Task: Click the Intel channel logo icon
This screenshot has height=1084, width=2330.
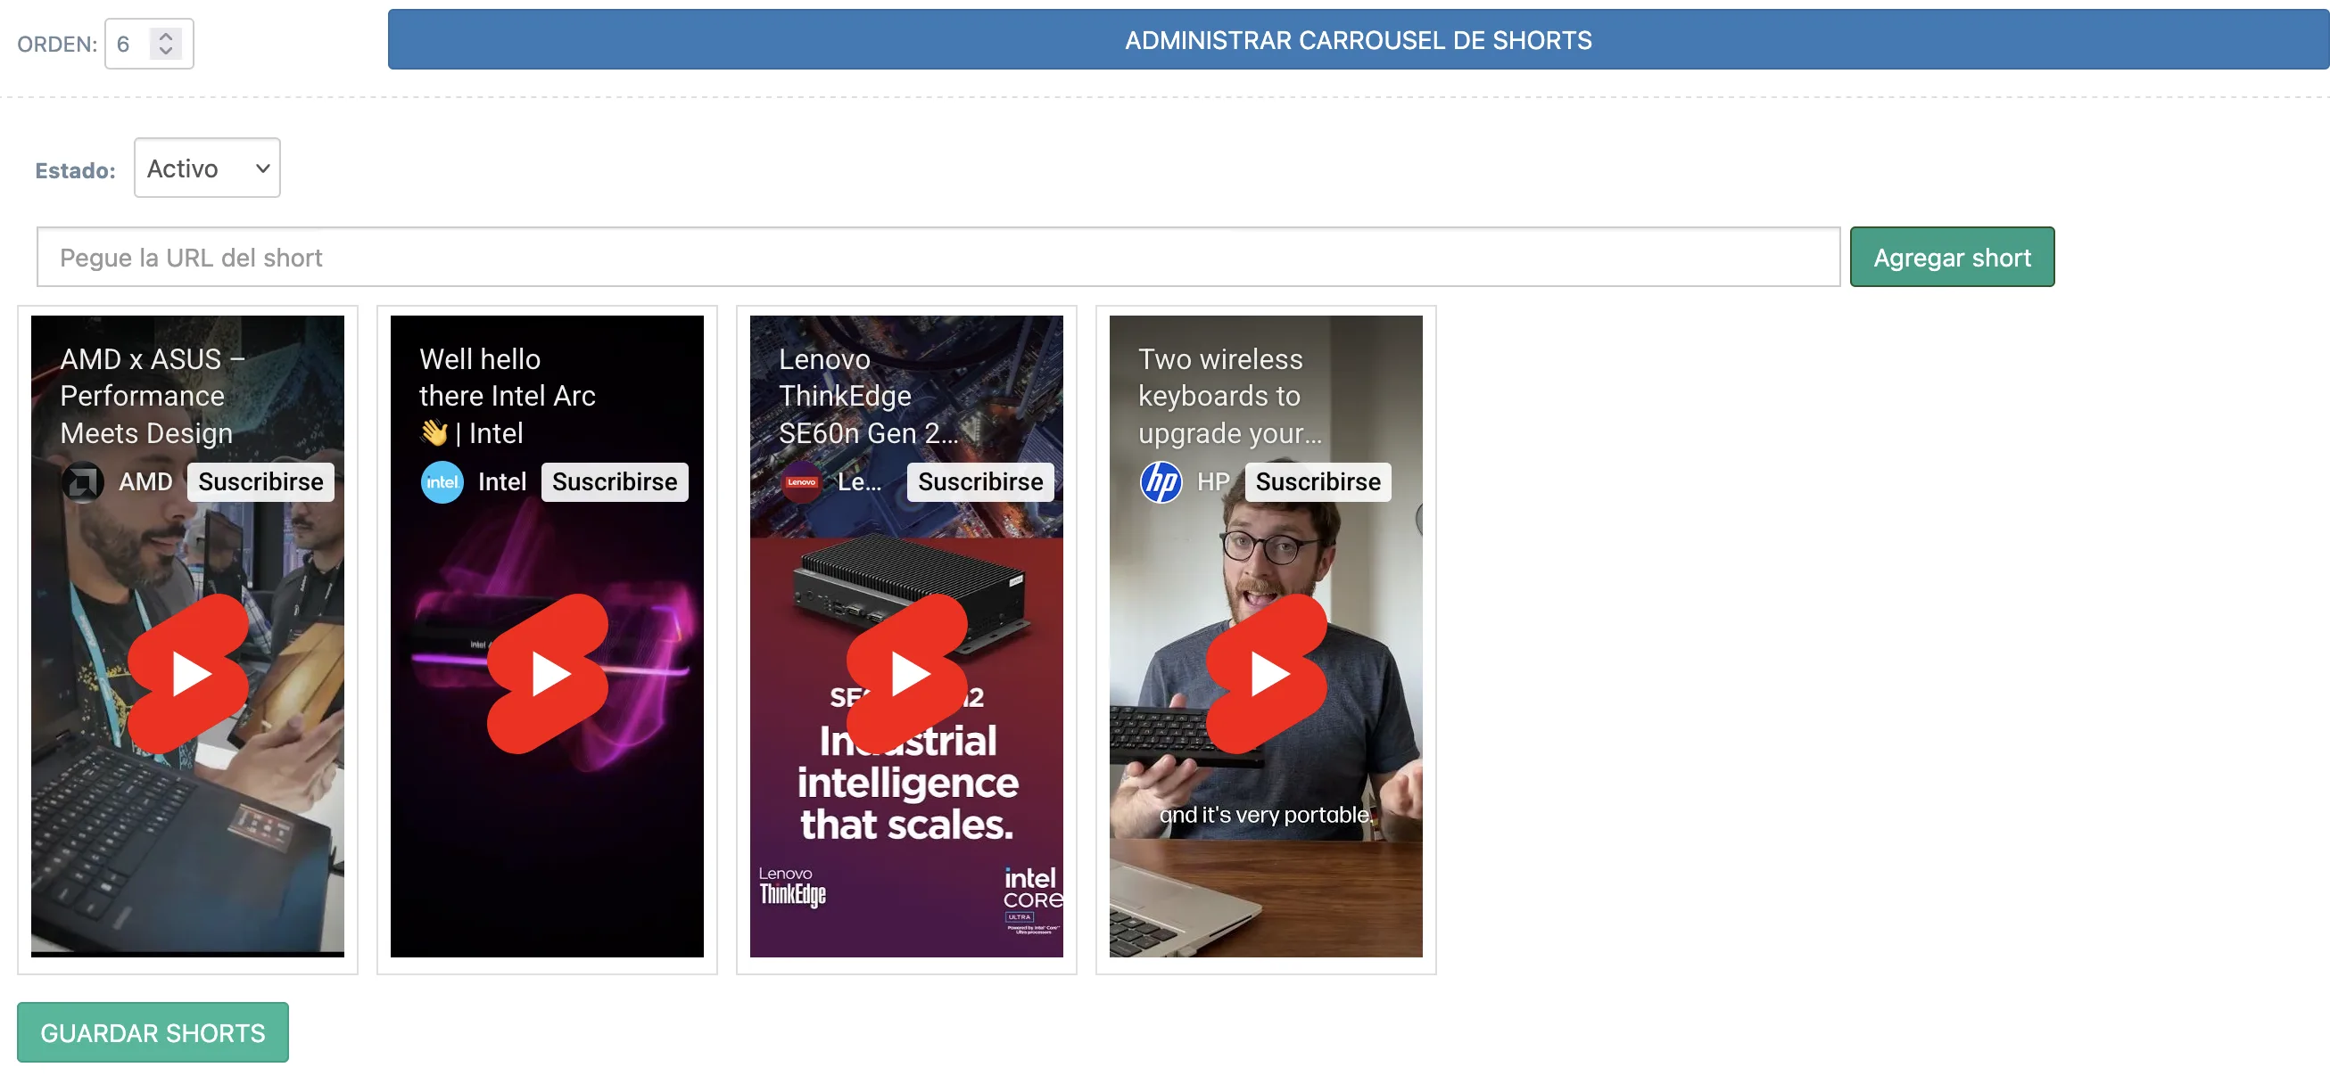Action: (x=442, y=482)
